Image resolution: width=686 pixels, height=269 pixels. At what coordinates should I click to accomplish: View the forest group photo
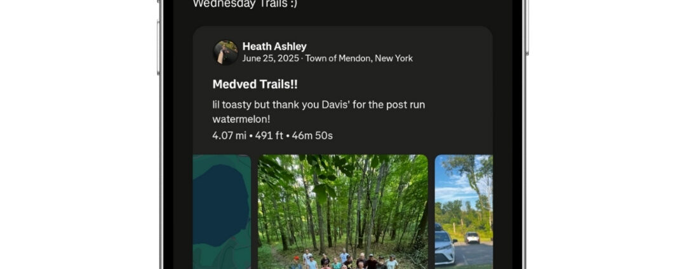click(x=343, y=212)
